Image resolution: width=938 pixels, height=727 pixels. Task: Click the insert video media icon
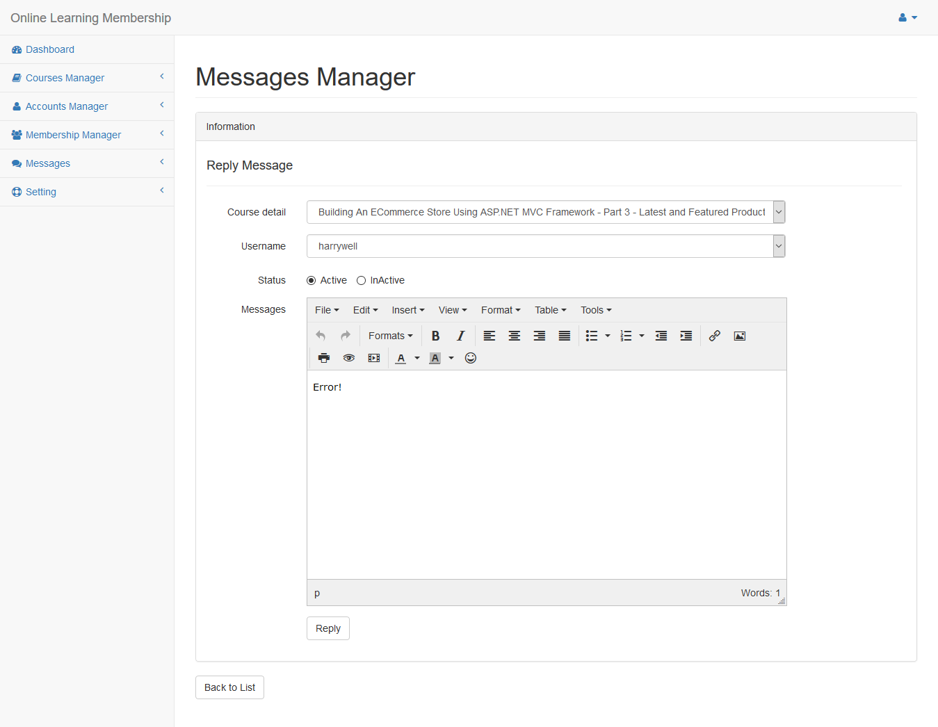(374, 358)
